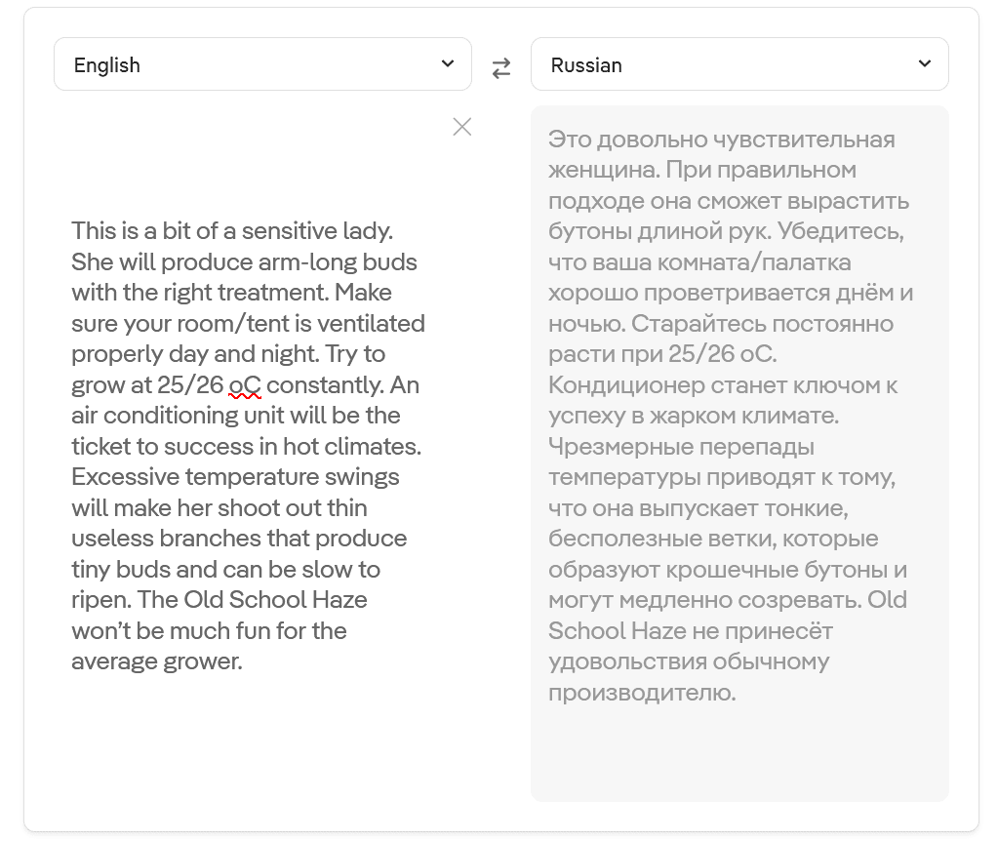
Task: Click "School Haze не принесёт" in Russian output
Action: coord(691,631)
